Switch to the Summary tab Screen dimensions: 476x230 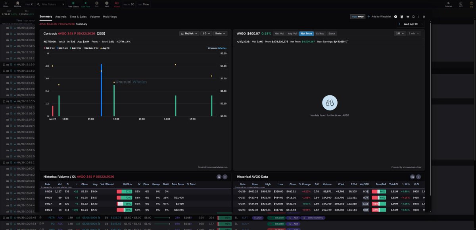pos(46,17)
